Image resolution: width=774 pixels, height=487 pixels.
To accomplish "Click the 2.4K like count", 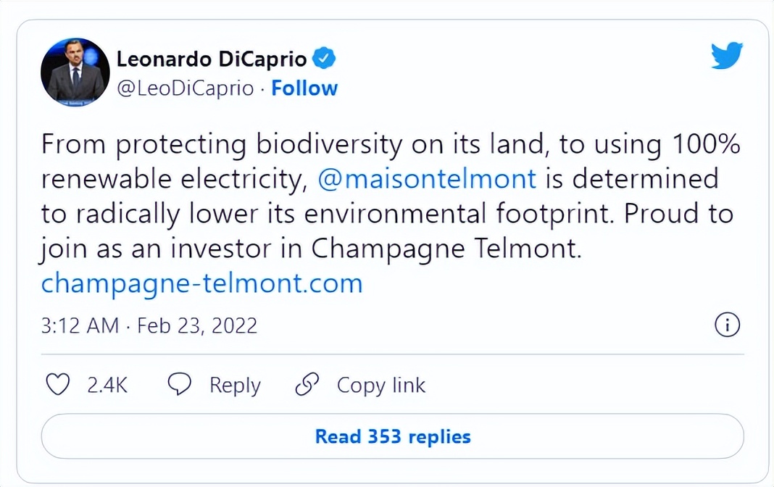I will 107,385.
